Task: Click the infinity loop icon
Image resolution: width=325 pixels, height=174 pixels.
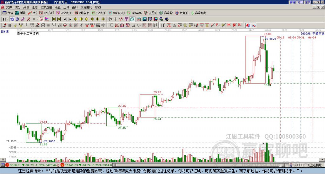Action: tap(254, 25)
